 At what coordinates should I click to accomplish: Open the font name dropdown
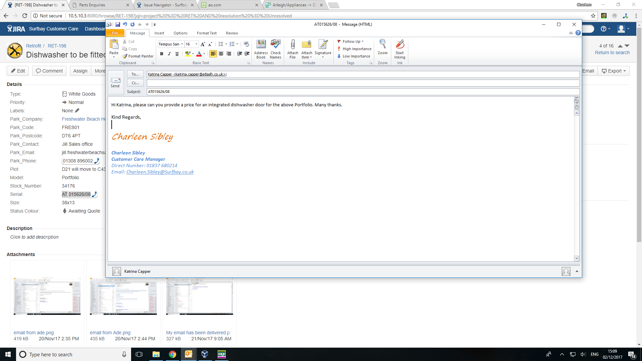coord(182,44)
